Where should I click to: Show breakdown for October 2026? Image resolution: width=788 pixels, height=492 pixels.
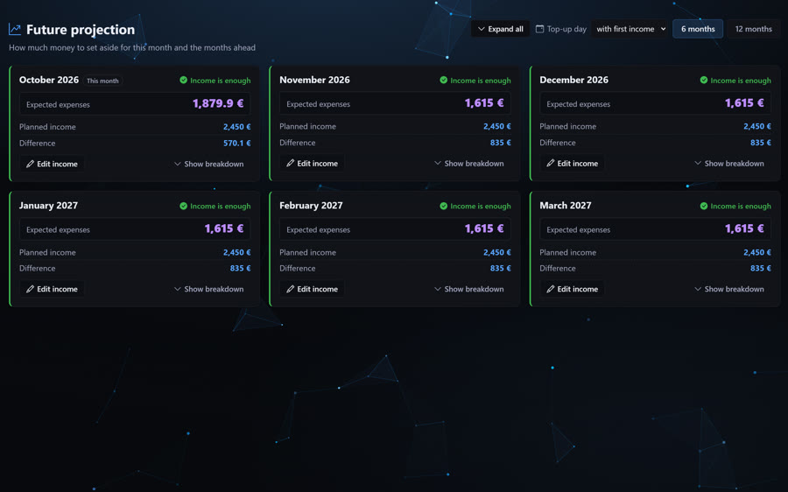click(208, 164)
